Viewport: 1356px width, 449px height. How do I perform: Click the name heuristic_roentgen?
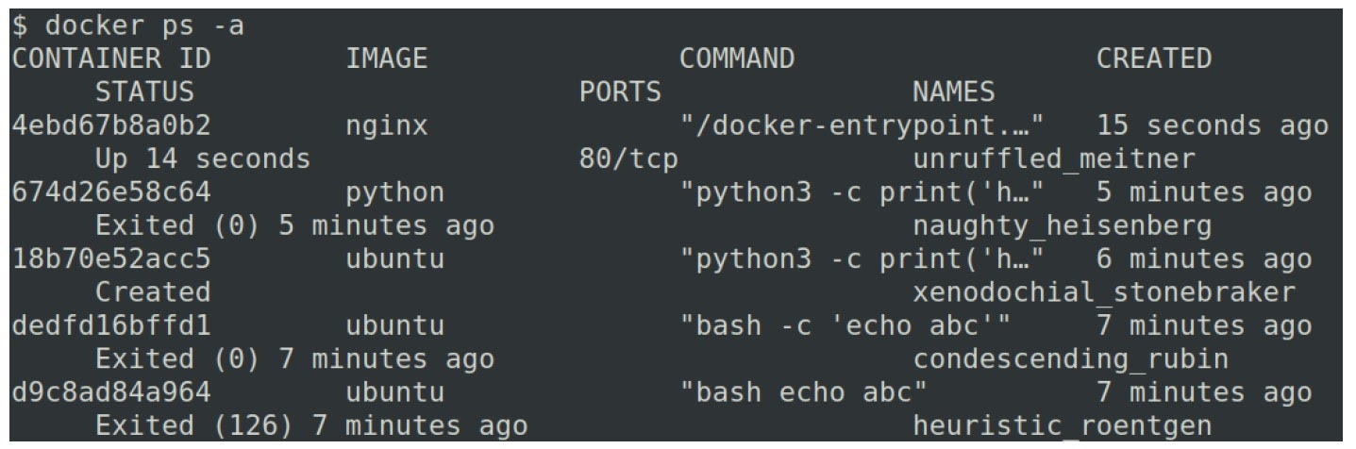[1062, 426]
